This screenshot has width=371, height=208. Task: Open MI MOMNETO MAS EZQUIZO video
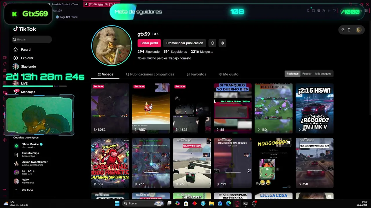pos(233,163)
